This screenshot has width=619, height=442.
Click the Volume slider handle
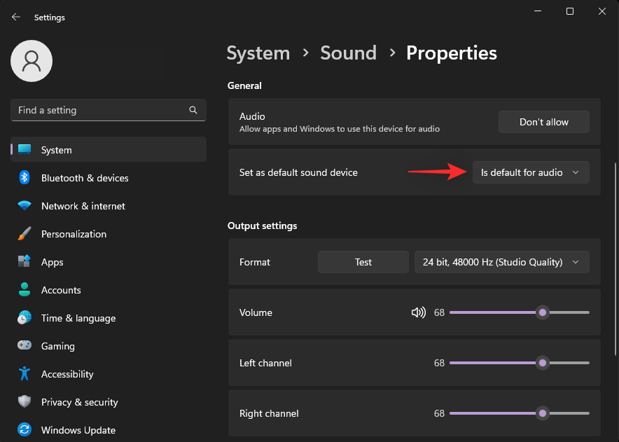542,312
